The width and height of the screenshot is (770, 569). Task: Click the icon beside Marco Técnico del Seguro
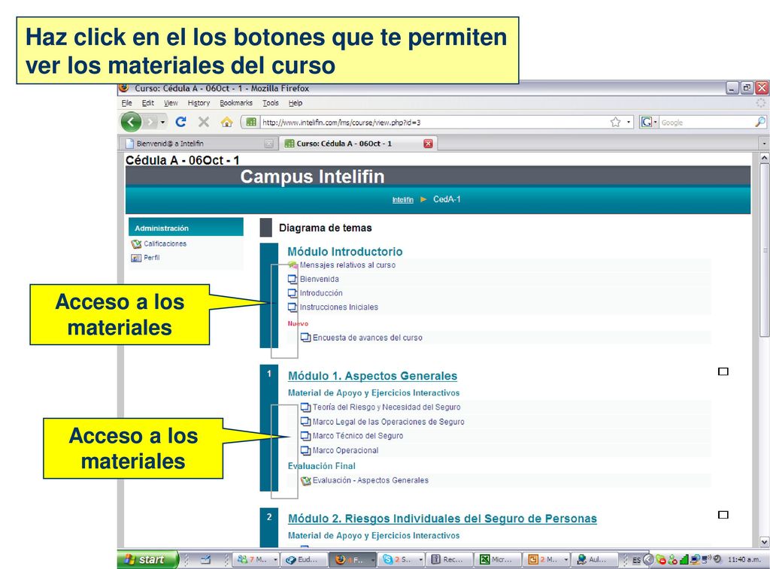point(305,436)
